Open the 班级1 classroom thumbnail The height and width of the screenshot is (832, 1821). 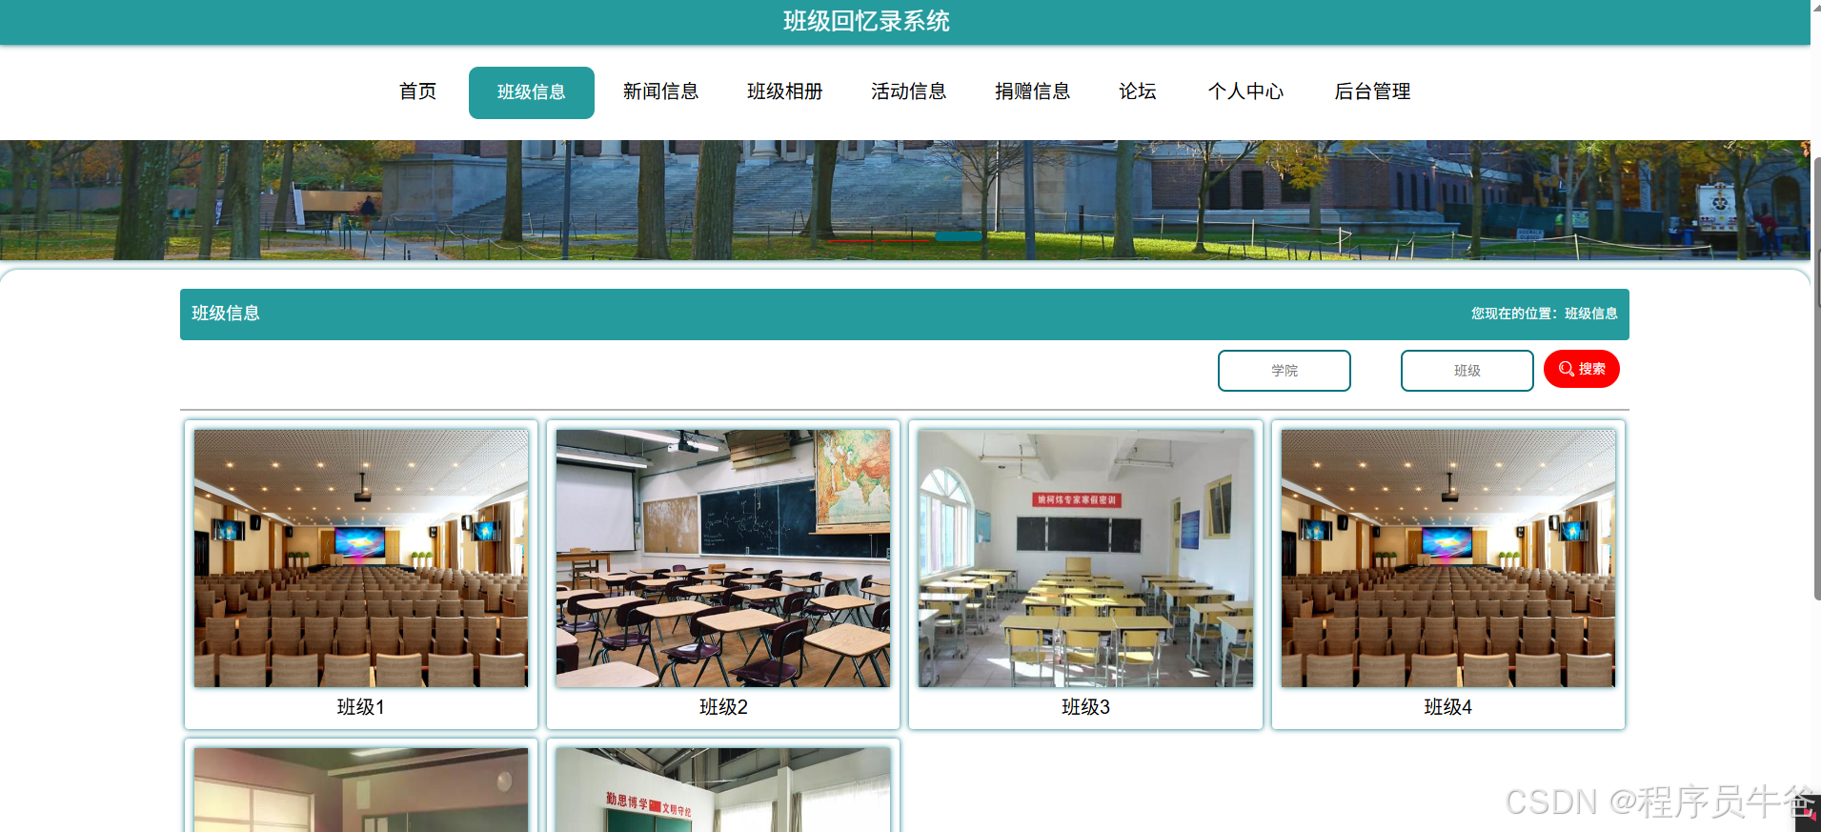tap(361, 558)
